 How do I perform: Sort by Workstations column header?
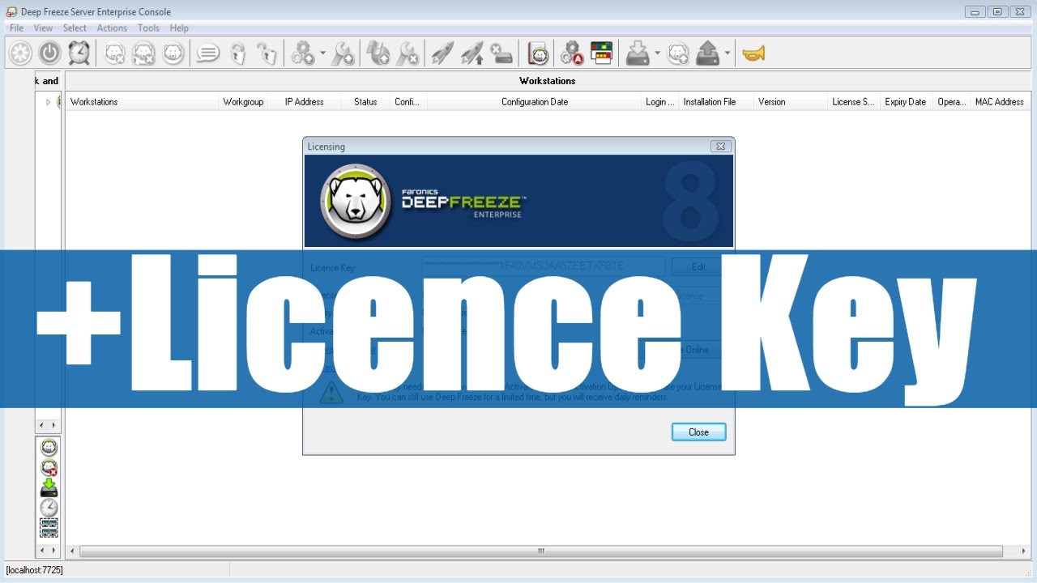pos(142,102)
